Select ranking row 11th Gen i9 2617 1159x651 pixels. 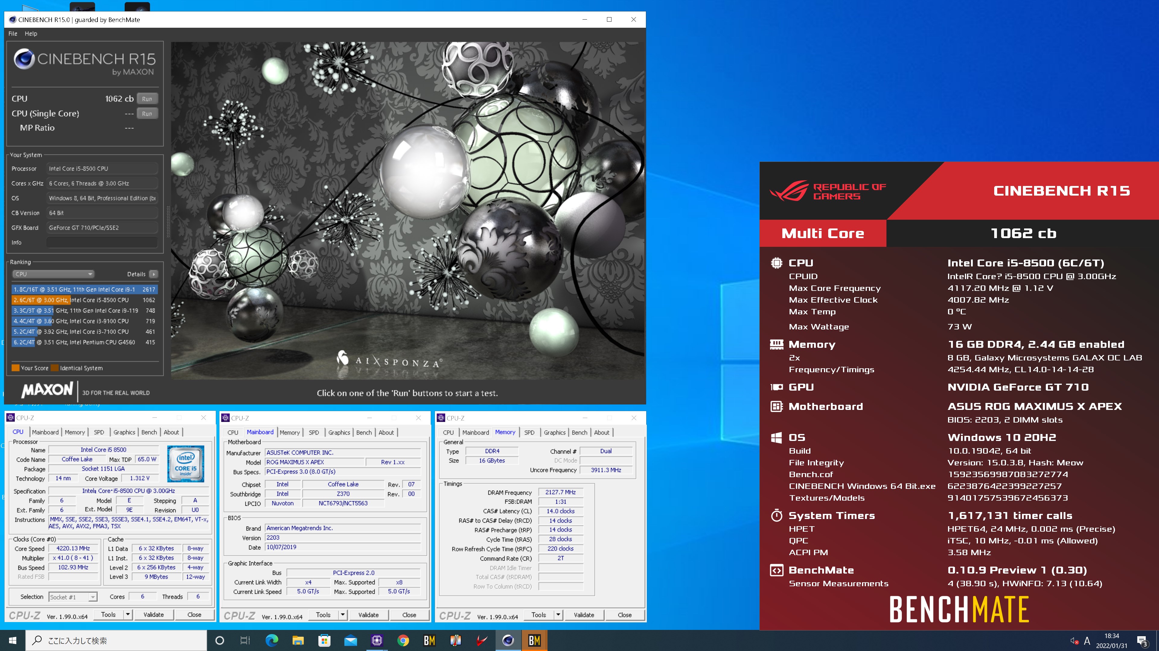85,289
